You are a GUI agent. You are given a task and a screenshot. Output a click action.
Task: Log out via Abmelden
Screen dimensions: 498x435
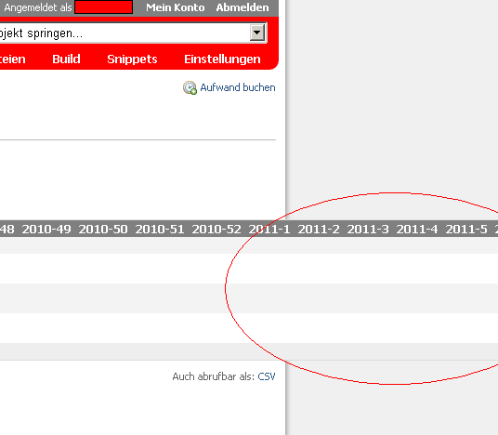[242, 7]
